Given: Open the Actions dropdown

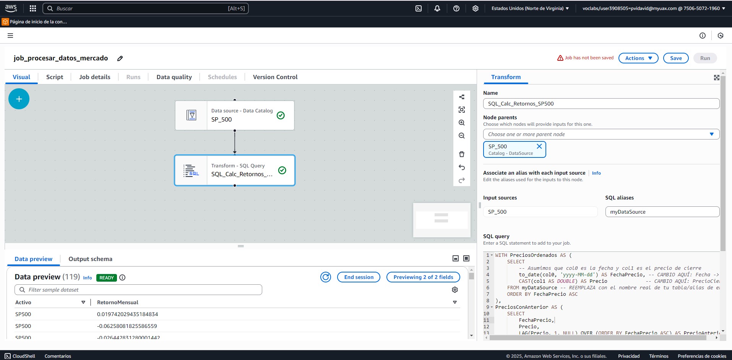Looking at the screenshot, I should click(x=638, y=58).
